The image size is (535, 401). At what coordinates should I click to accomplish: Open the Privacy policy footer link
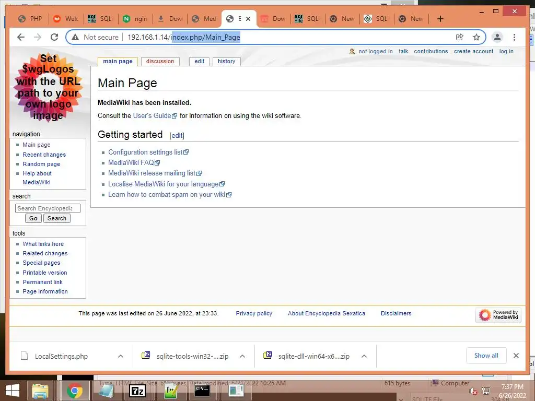coord(254,313)
